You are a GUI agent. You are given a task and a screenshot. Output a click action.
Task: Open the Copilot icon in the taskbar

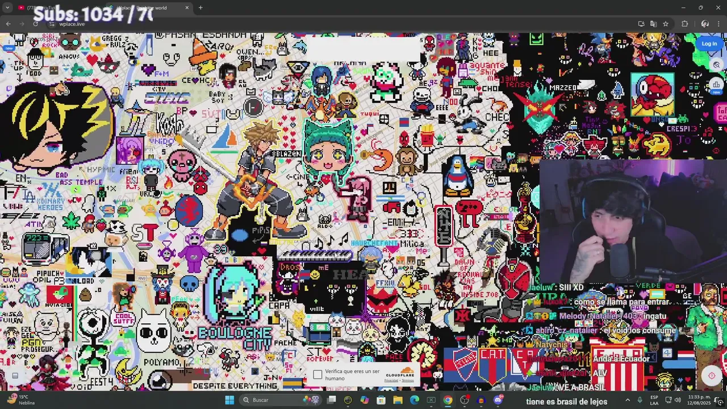point(365,400)
